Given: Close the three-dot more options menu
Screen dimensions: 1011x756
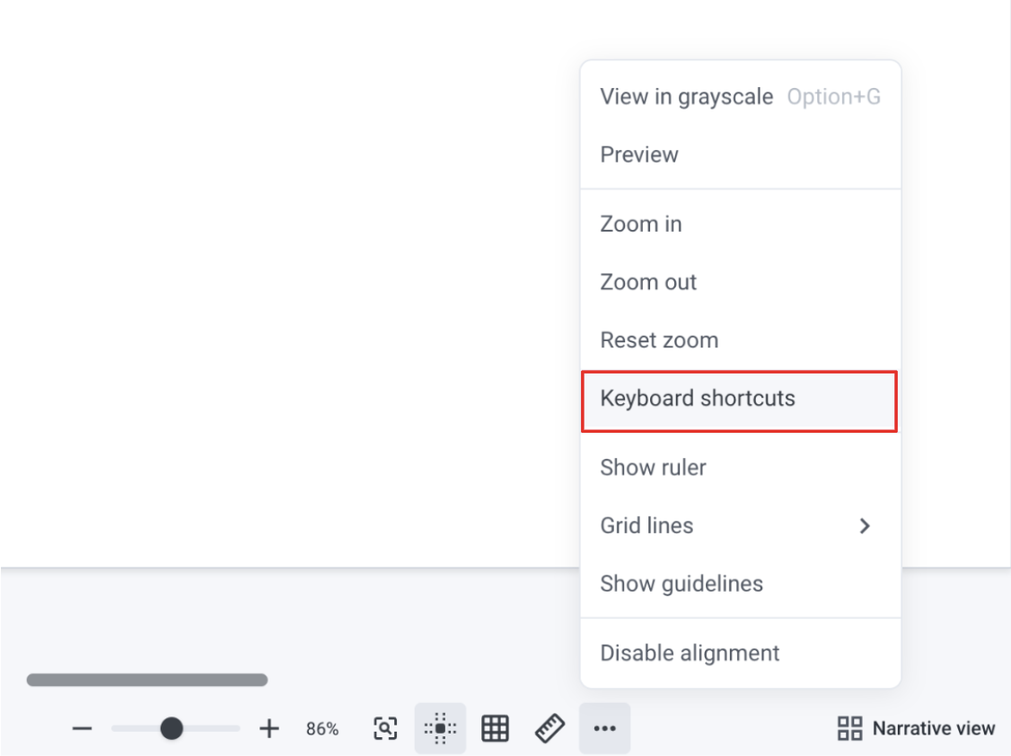Looking at the screenshot, I should click(x=604, y=728).
